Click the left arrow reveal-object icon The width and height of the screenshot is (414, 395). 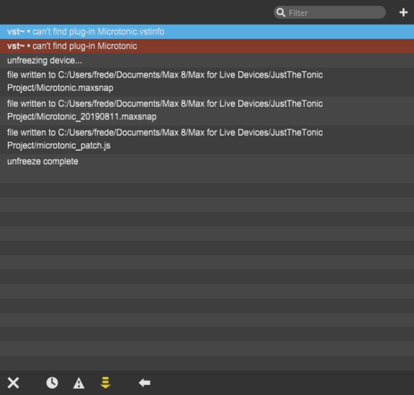point(144,382)
